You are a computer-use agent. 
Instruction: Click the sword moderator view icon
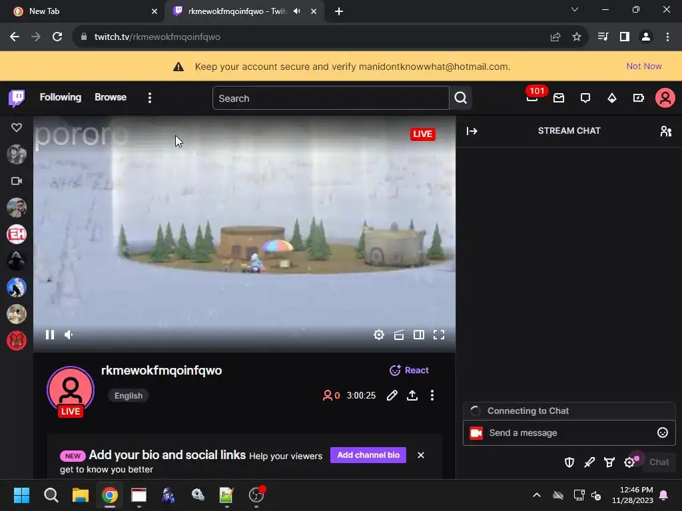[589, 462]
